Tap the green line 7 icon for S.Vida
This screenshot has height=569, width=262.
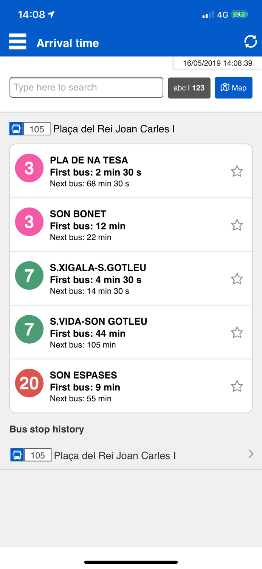point(29,329)
